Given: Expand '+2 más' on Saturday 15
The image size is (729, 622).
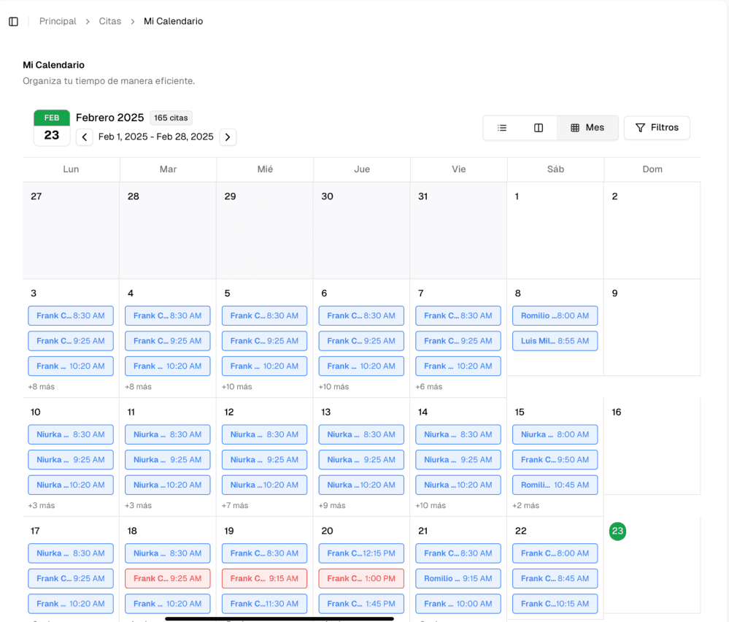Looking at the screenshot, I should [x=525, y=505].
